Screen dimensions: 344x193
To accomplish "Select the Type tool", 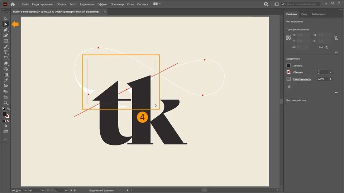I will coord(6,52).
